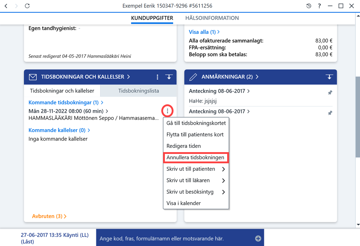Expand the Skriv ut till läkaren submenu
This screenshot has height=246, width=360.
(196, 181)
